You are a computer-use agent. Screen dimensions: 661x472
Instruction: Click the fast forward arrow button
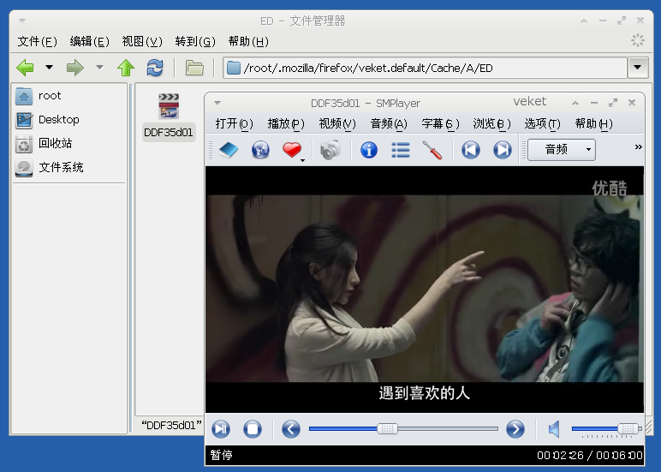tap(515, 429)
